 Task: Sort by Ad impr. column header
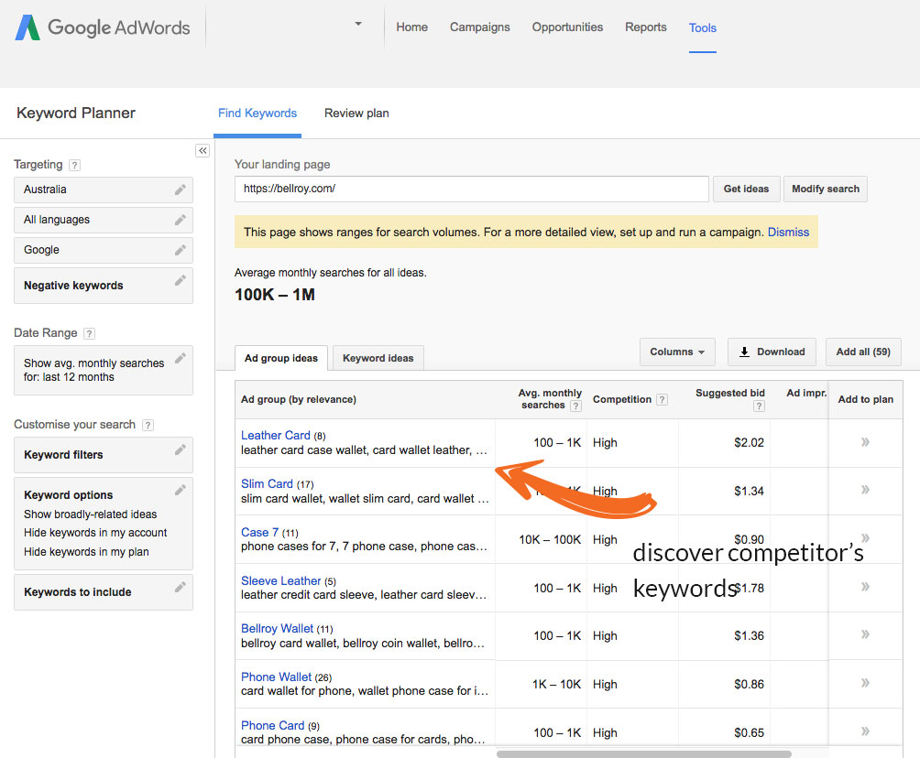pos(806,394)
